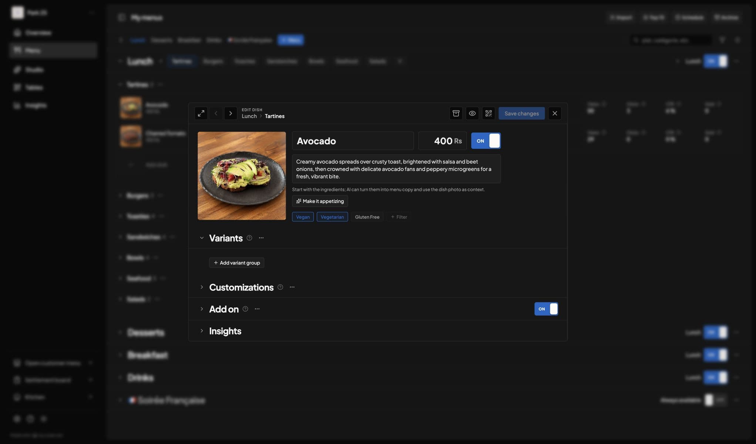
Task: Click the Lunch breadcrumb link
Action: [249, 116]
